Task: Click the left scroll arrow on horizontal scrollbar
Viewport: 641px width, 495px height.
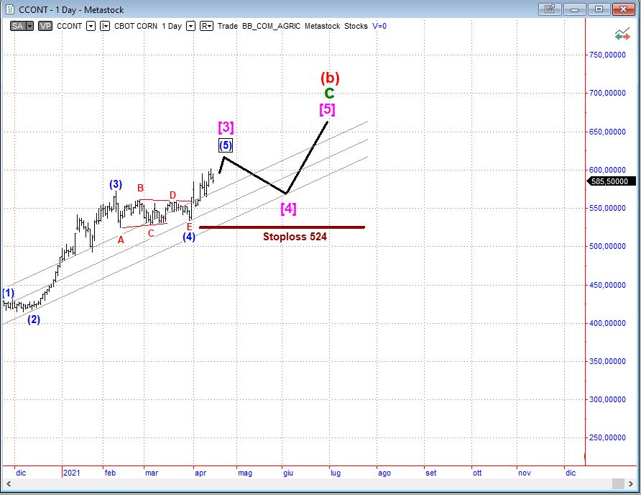Action: coord(8,483)
